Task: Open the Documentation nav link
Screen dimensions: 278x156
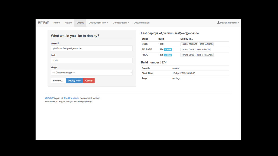Action: point(141,23)
